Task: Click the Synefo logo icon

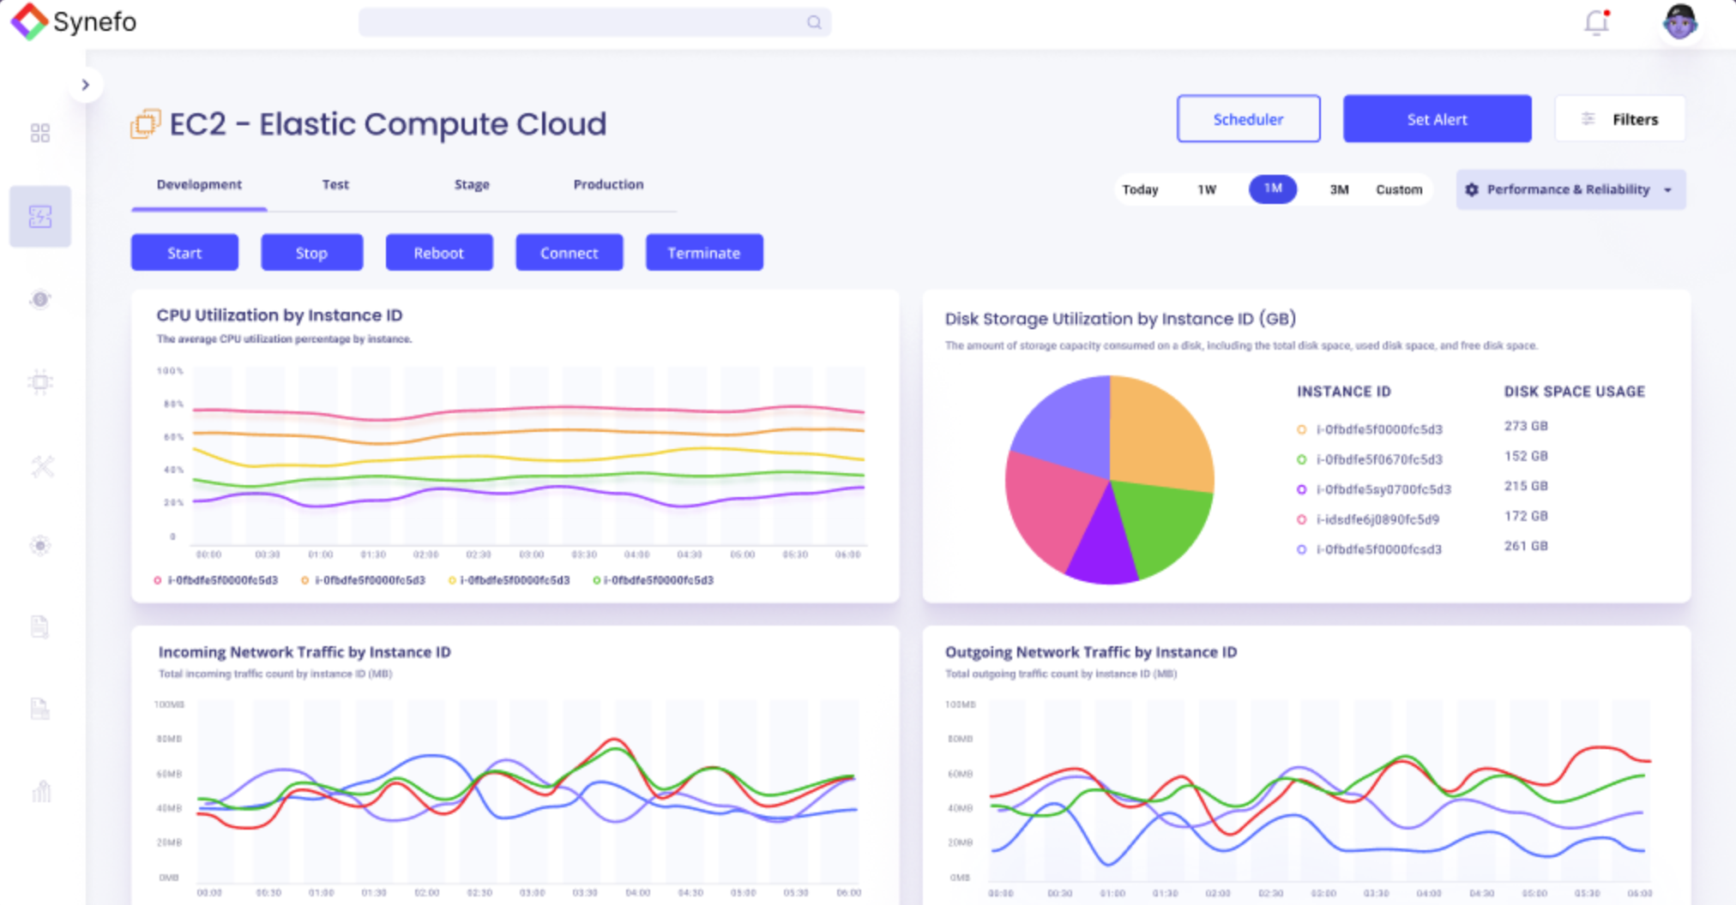Action: [x=29, y=21]
